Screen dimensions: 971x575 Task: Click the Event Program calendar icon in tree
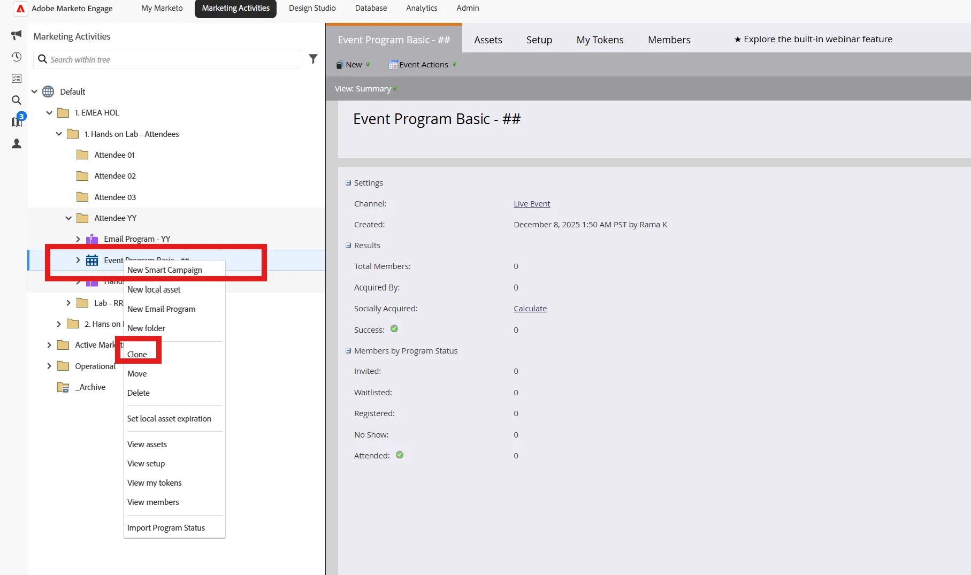[x=92, y=260]
